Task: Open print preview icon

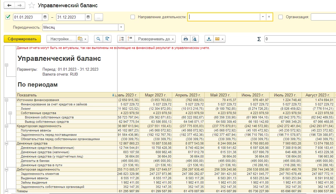Action: coord(195,39)
